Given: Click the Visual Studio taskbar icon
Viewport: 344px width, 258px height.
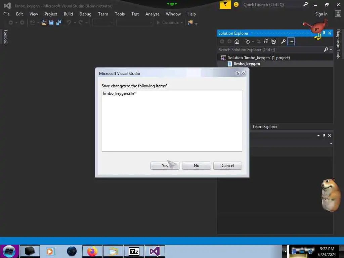Looking at the screenshot, I should pos(155,251).
